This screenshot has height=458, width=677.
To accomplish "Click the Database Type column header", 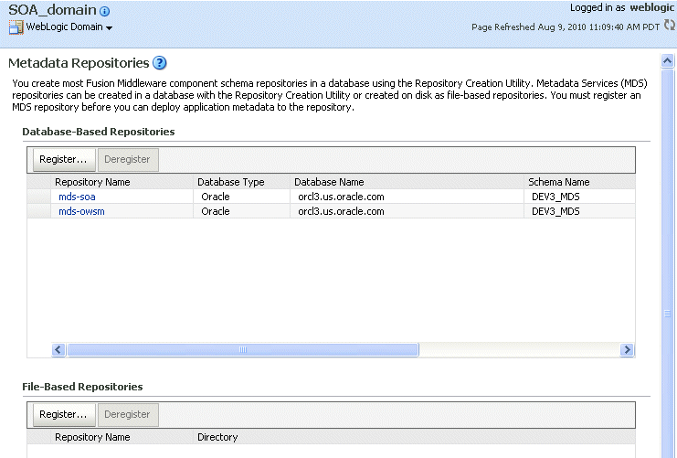I will (x=231, y=182).
